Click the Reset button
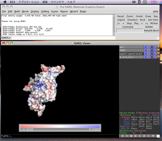162x141 pixels. (120, 16)
